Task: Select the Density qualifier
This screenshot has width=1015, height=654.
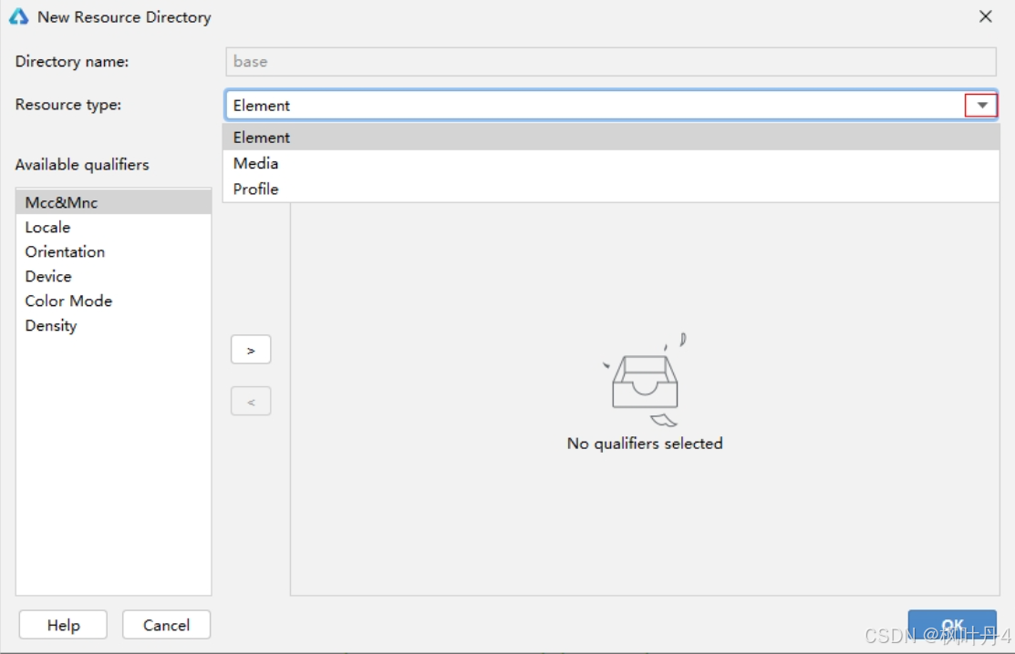Action: (113, 325)
